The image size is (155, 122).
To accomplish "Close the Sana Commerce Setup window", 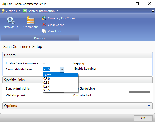I will [x=149, y=4].
